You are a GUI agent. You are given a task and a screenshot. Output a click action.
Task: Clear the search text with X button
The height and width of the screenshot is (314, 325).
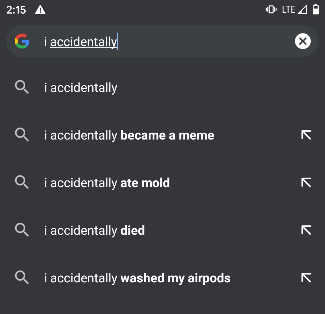tap(303, 41)
